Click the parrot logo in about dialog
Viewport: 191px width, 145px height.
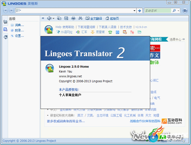[x=50, y=68]
